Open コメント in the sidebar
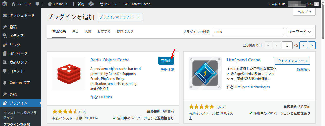The height and width of the screenshot is (126, 325). (x=21, y=71)
